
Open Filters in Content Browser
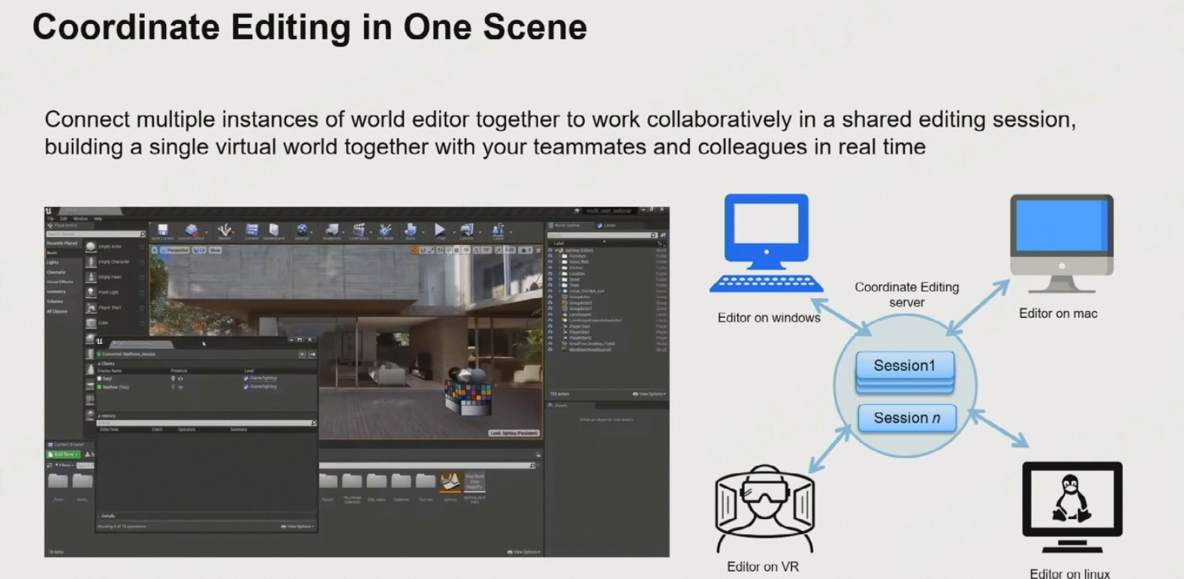tap(65, 465)
